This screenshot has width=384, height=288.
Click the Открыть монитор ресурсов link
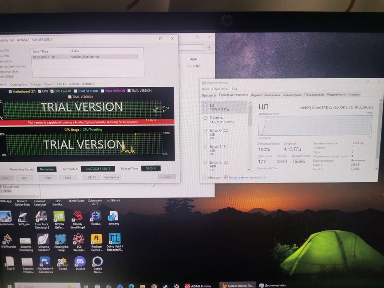247,177
